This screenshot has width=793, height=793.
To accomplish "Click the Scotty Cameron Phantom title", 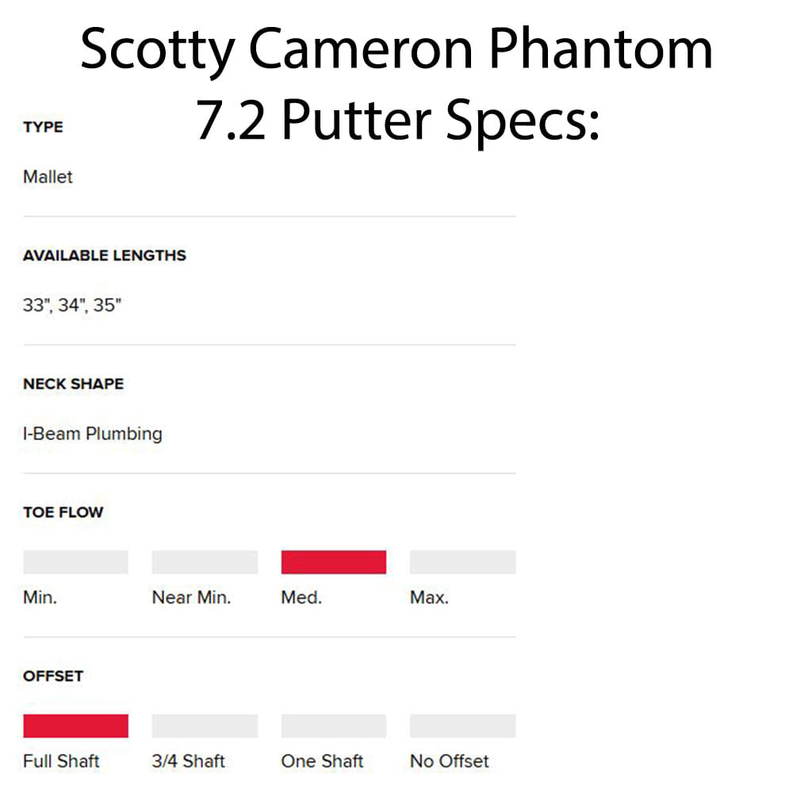I will [x=396, y=49].
